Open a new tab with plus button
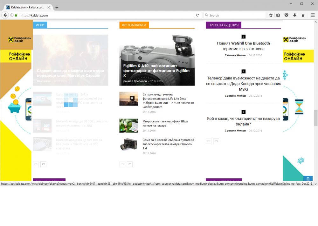Screen dimensions: 318x226 [57, 8]
